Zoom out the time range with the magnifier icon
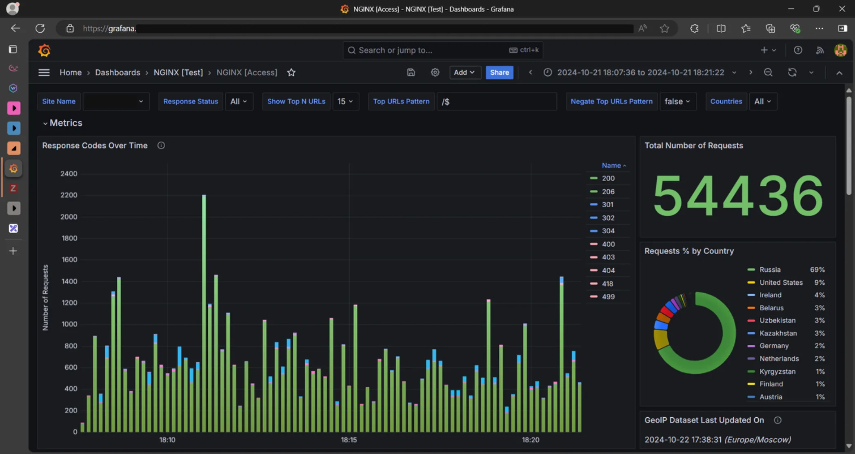855x454 pixels. pos(768,72)
